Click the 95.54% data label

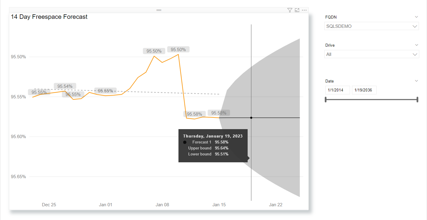[65, 86]
